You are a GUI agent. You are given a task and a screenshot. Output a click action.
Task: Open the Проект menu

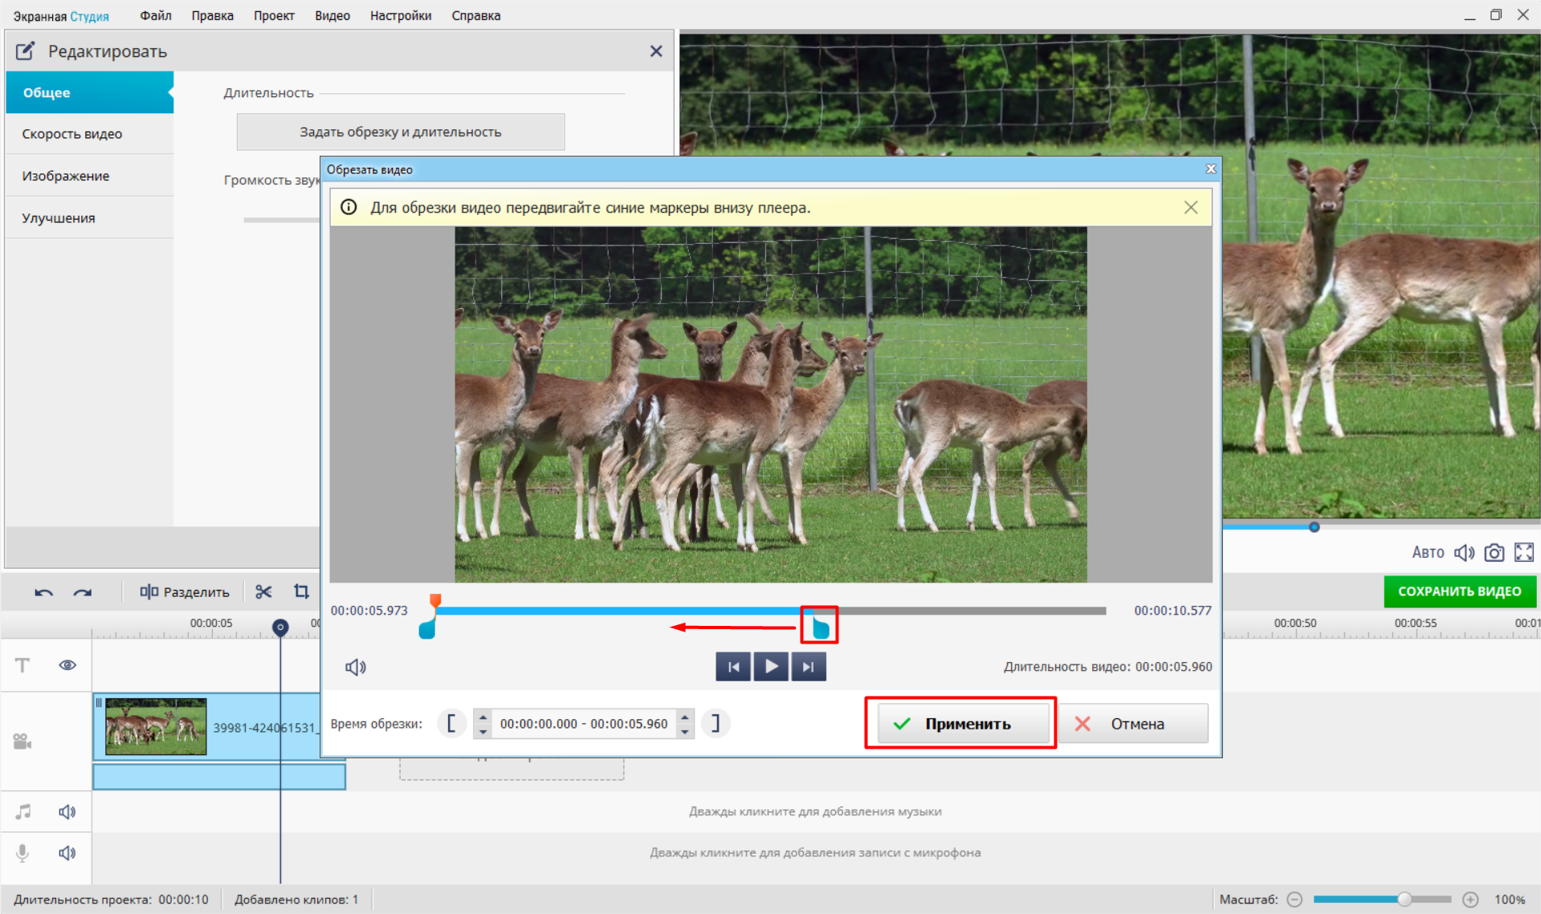click(274, 15)
